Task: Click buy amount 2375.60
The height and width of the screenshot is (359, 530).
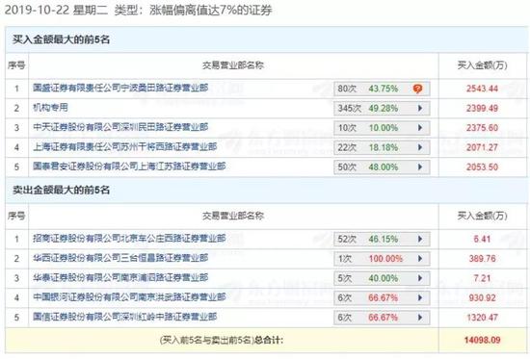Action: pos(482,128)
